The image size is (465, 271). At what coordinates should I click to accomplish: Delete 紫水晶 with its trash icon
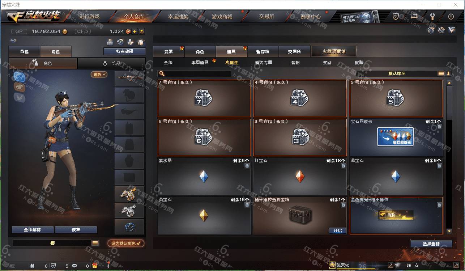pyautogui.click(x=247, y=166)
